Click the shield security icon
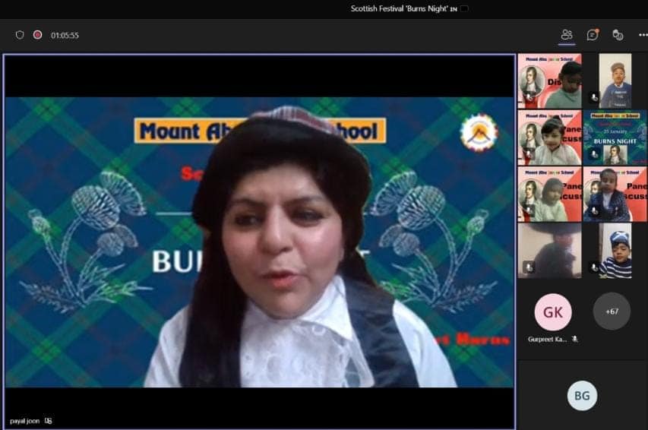Viewport: 648px width, 430px height. 20,35
